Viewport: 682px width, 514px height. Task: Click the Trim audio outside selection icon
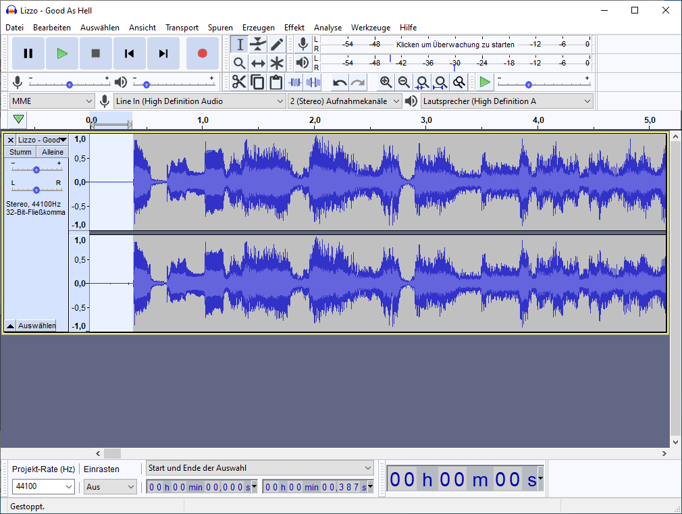tap(295, 82)
